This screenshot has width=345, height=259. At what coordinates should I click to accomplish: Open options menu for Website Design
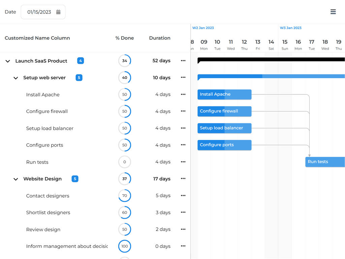coord(183,179)
